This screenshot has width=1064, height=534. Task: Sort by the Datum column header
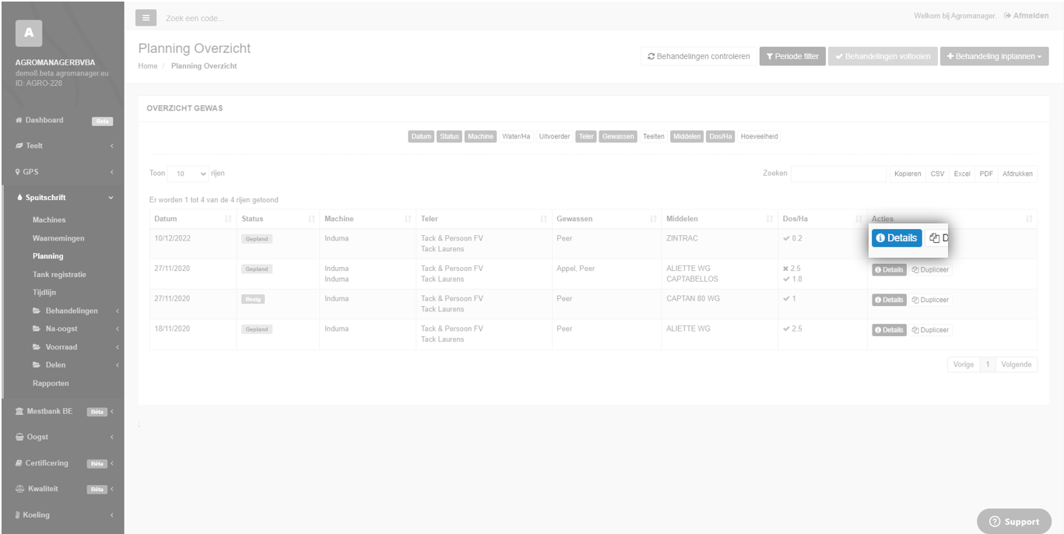tap(193, 219)
